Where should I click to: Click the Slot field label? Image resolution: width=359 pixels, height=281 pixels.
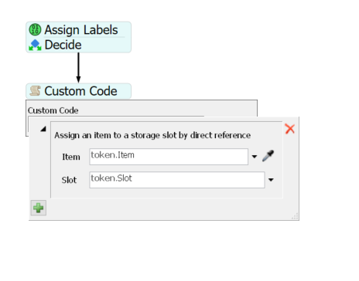pyautogui.click(x=69, y=180)
